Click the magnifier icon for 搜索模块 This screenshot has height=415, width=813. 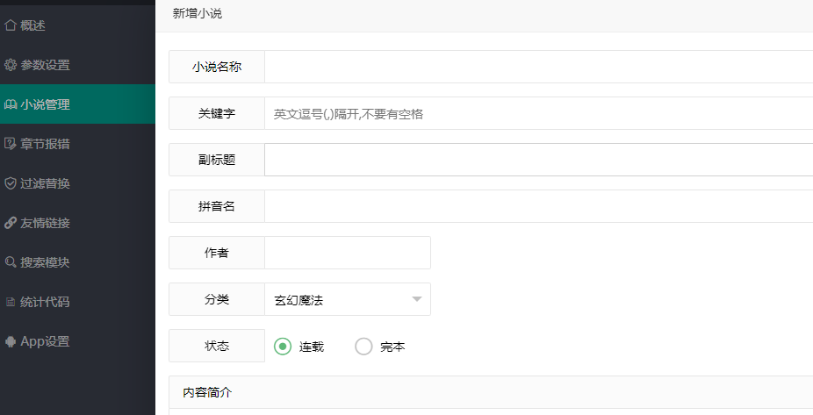[11, 262]
